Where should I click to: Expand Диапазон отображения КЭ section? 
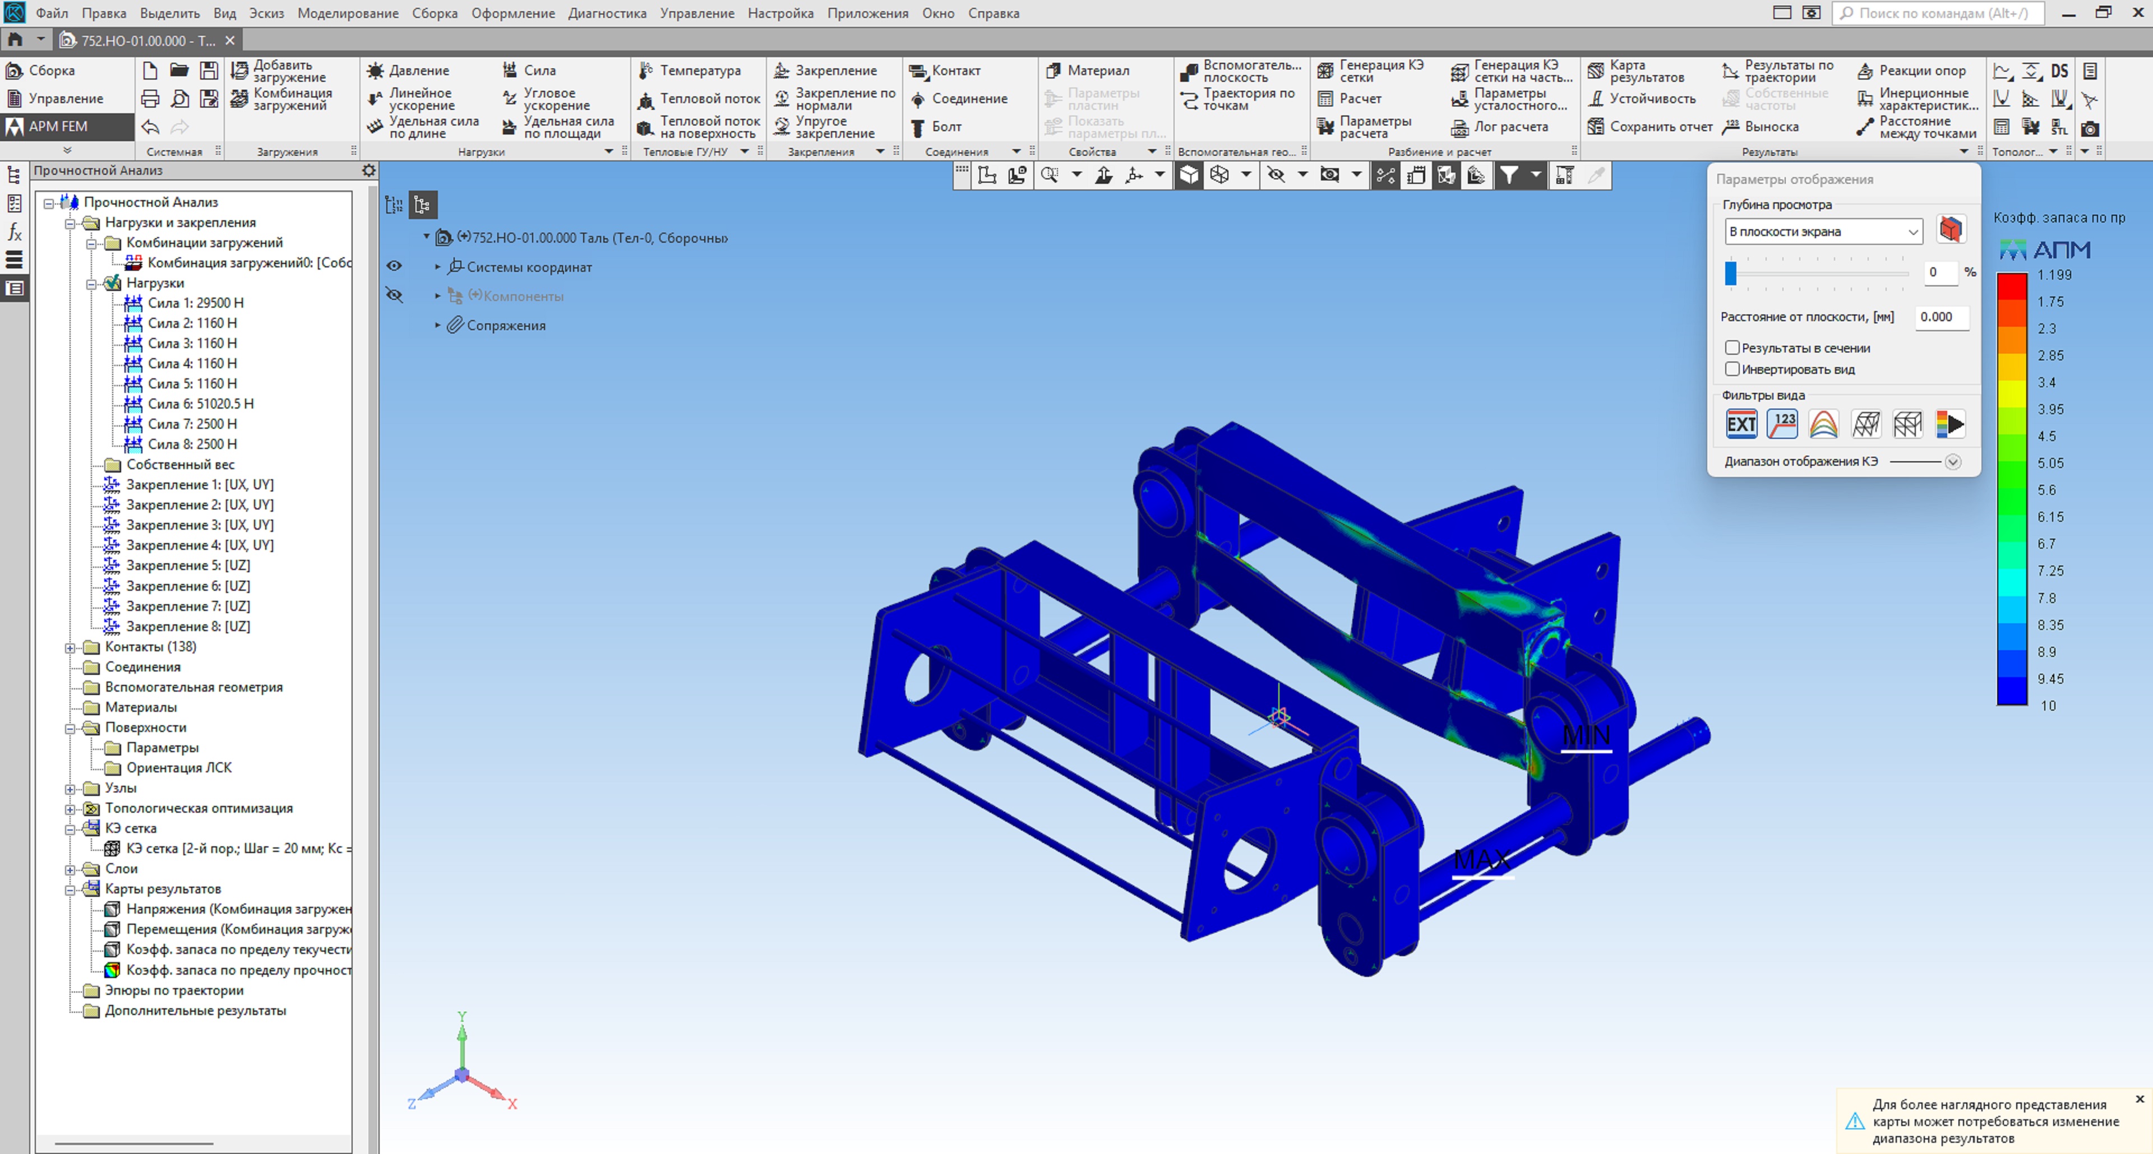point(1952,462)
